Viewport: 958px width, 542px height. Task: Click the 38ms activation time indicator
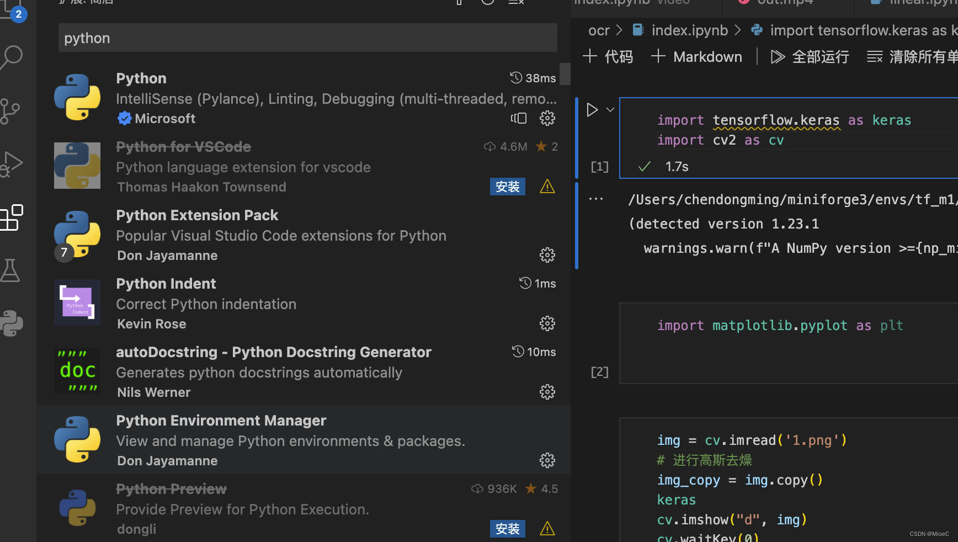pyautogui.click(x=533, y=78)
